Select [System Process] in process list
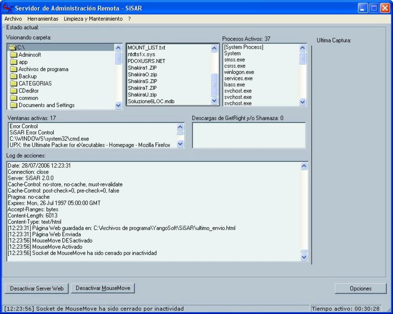The height and width of the screenshot is (314, 393). 244,47
